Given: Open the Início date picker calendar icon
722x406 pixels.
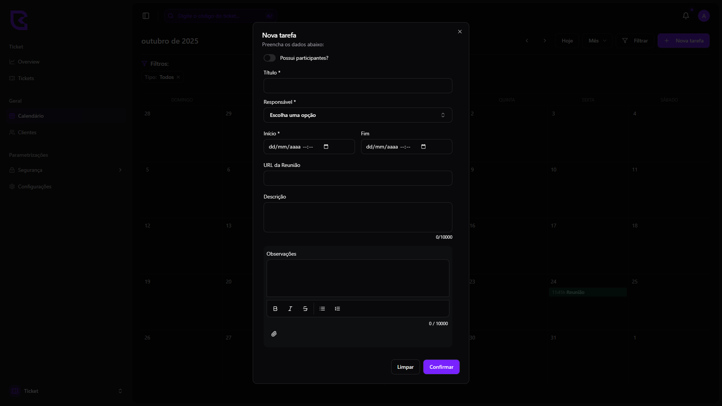Looking at the screenshot, I should (326, 147).
